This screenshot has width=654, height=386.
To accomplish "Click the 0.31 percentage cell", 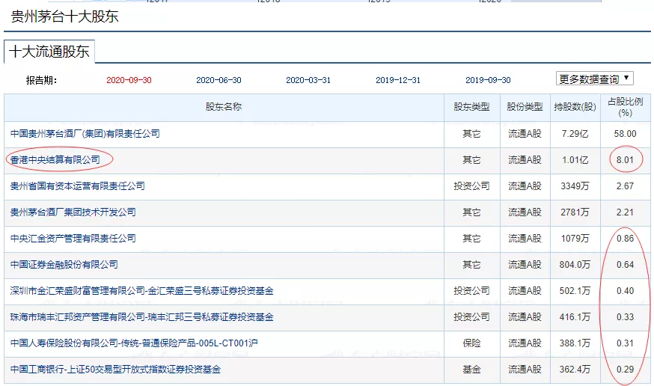I will tap(626, 343).
